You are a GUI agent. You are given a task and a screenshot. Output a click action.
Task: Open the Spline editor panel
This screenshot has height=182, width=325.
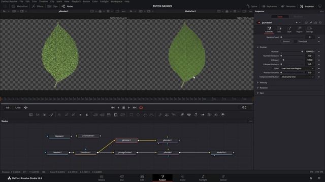click(x=252, y=7)
